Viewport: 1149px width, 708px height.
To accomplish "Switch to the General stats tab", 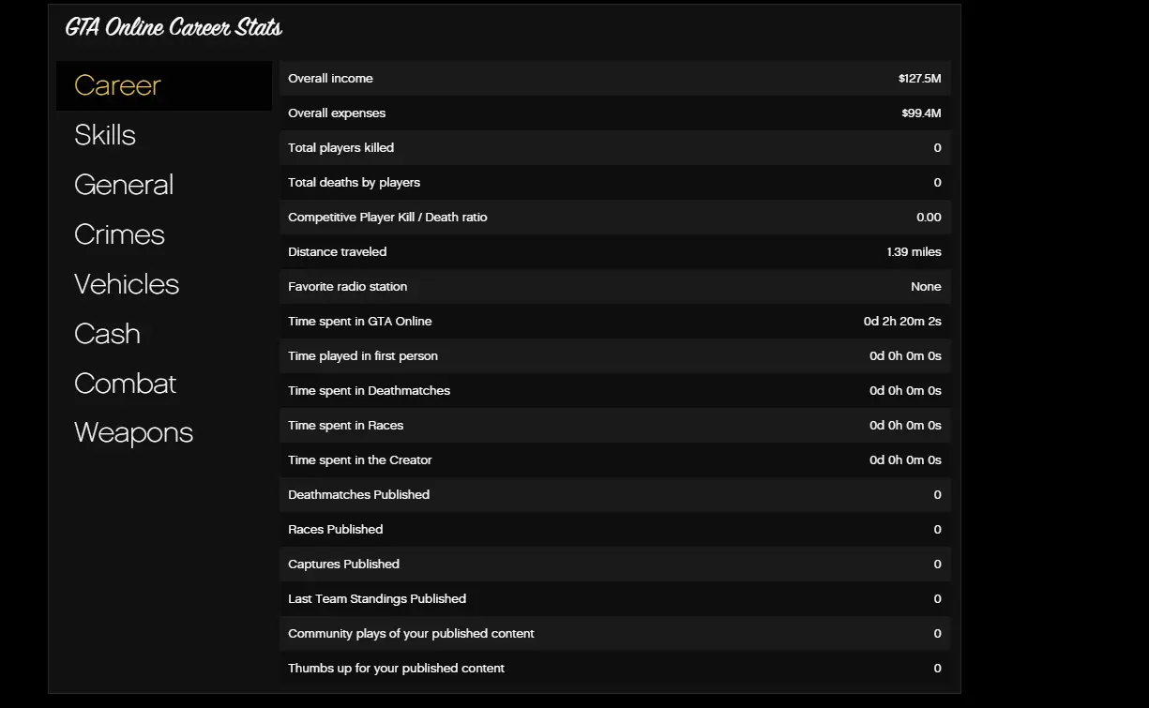I will pyautogui.click(x=124, y=185).
